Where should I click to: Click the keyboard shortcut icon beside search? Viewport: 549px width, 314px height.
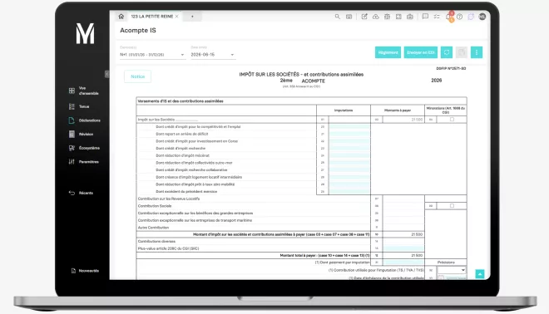click(x=349, y=17)
